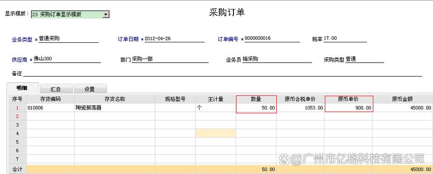Edit the 订单编号 field 0000000016
The height and width of the screenshot is (174, 433).
point(272,39)
